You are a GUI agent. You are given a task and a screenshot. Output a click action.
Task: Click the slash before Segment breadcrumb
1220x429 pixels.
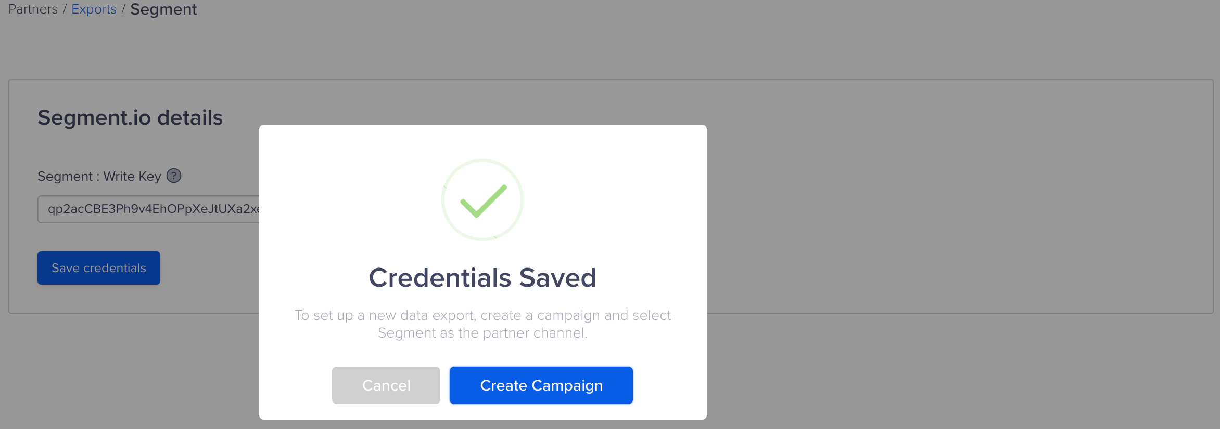click(123, 9)
